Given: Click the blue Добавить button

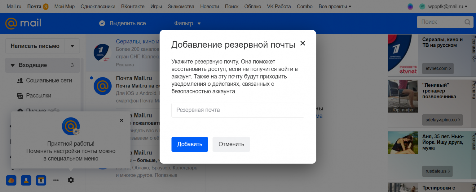Looking at the screenshot, I should (190, 144).
